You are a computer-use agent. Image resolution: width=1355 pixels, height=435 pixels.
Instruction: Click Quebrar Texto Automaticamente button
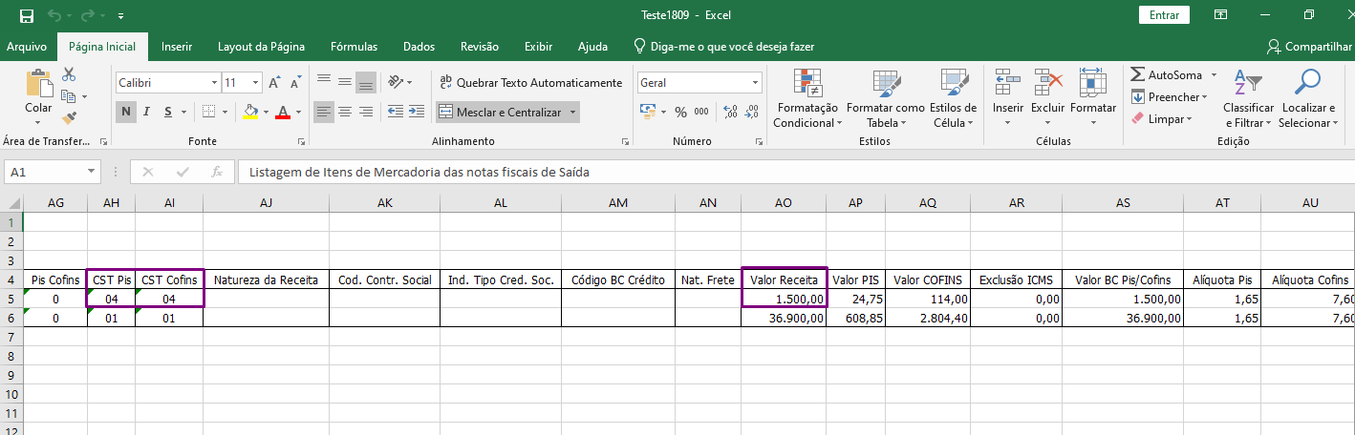coord(529,83)
